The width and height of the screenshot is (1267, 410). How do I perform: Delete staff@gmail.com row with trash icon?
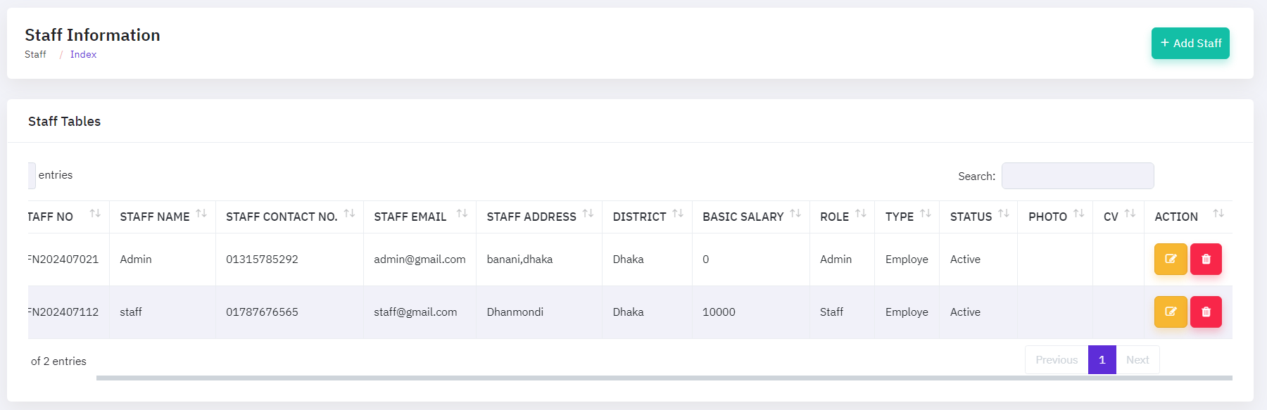1205,312
